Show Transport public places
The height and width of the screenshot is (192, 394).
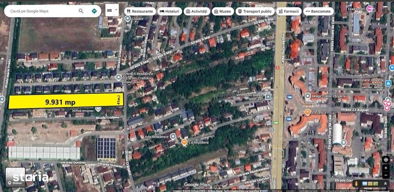click(x=255, y=11)
